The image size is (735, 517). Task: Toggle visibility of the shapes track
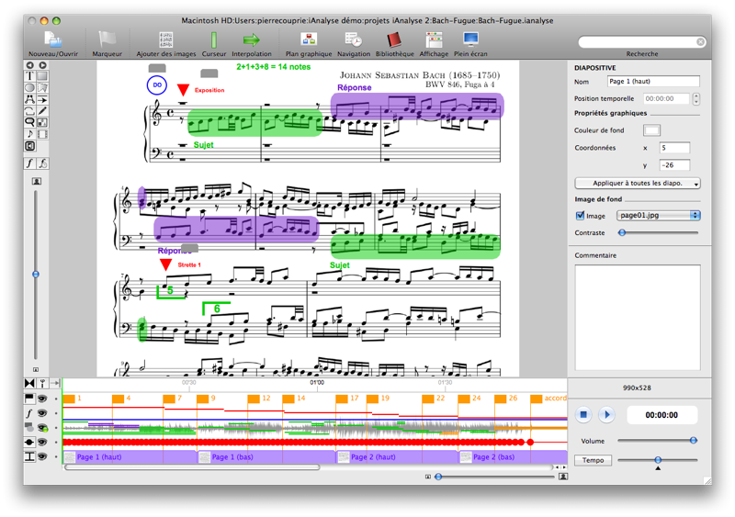(42, 428)
